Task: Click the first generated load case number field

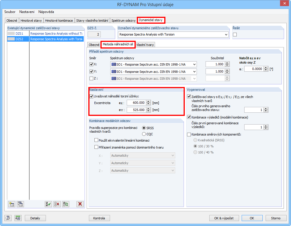Action: (254, 110)
